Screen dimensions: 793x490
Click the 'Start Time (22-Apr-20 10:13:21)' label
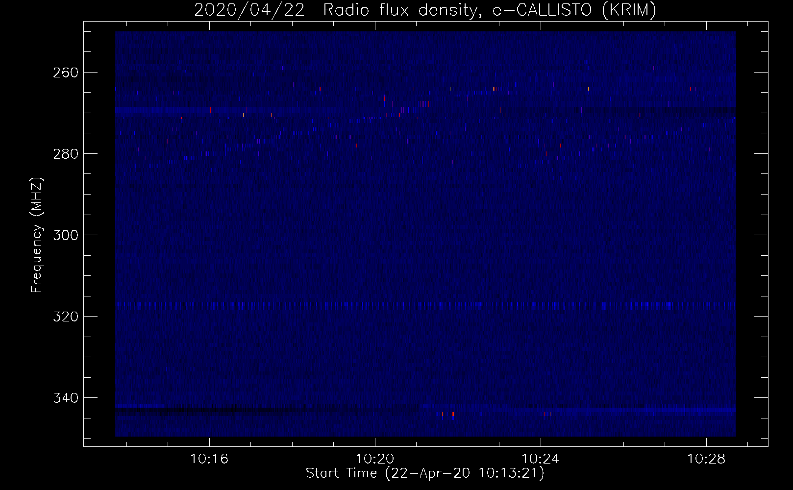pyautogui.click(x=425, y=473)
